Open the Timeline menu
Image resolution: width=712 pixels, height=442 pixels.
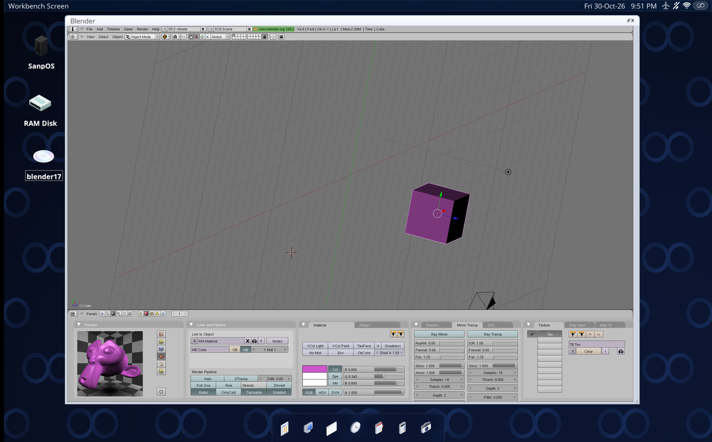tap(113, 29)
